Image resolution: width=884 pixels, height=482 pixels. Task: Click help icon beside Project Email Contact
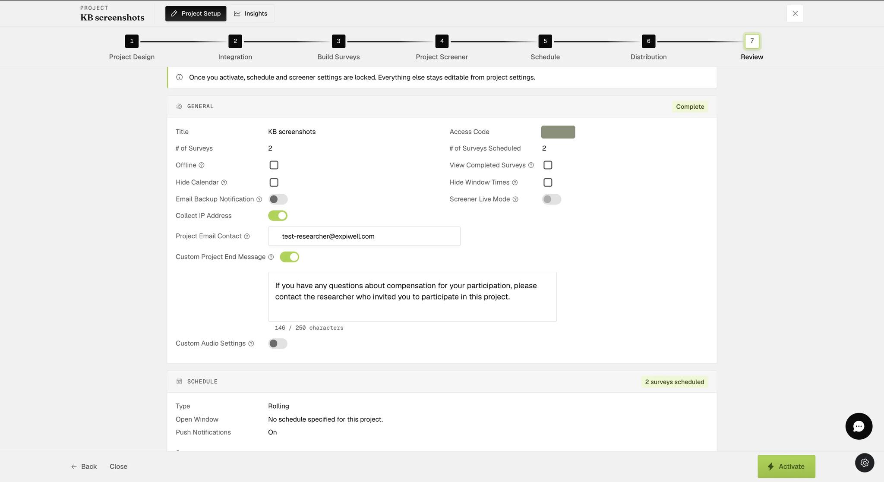pyautogui.click(x=247, y=236)
